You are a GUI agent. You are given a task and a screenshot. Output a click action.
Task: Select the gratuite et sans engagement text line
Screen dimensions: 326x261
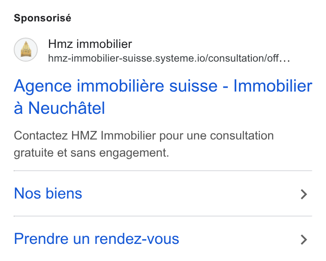point(91,153)
